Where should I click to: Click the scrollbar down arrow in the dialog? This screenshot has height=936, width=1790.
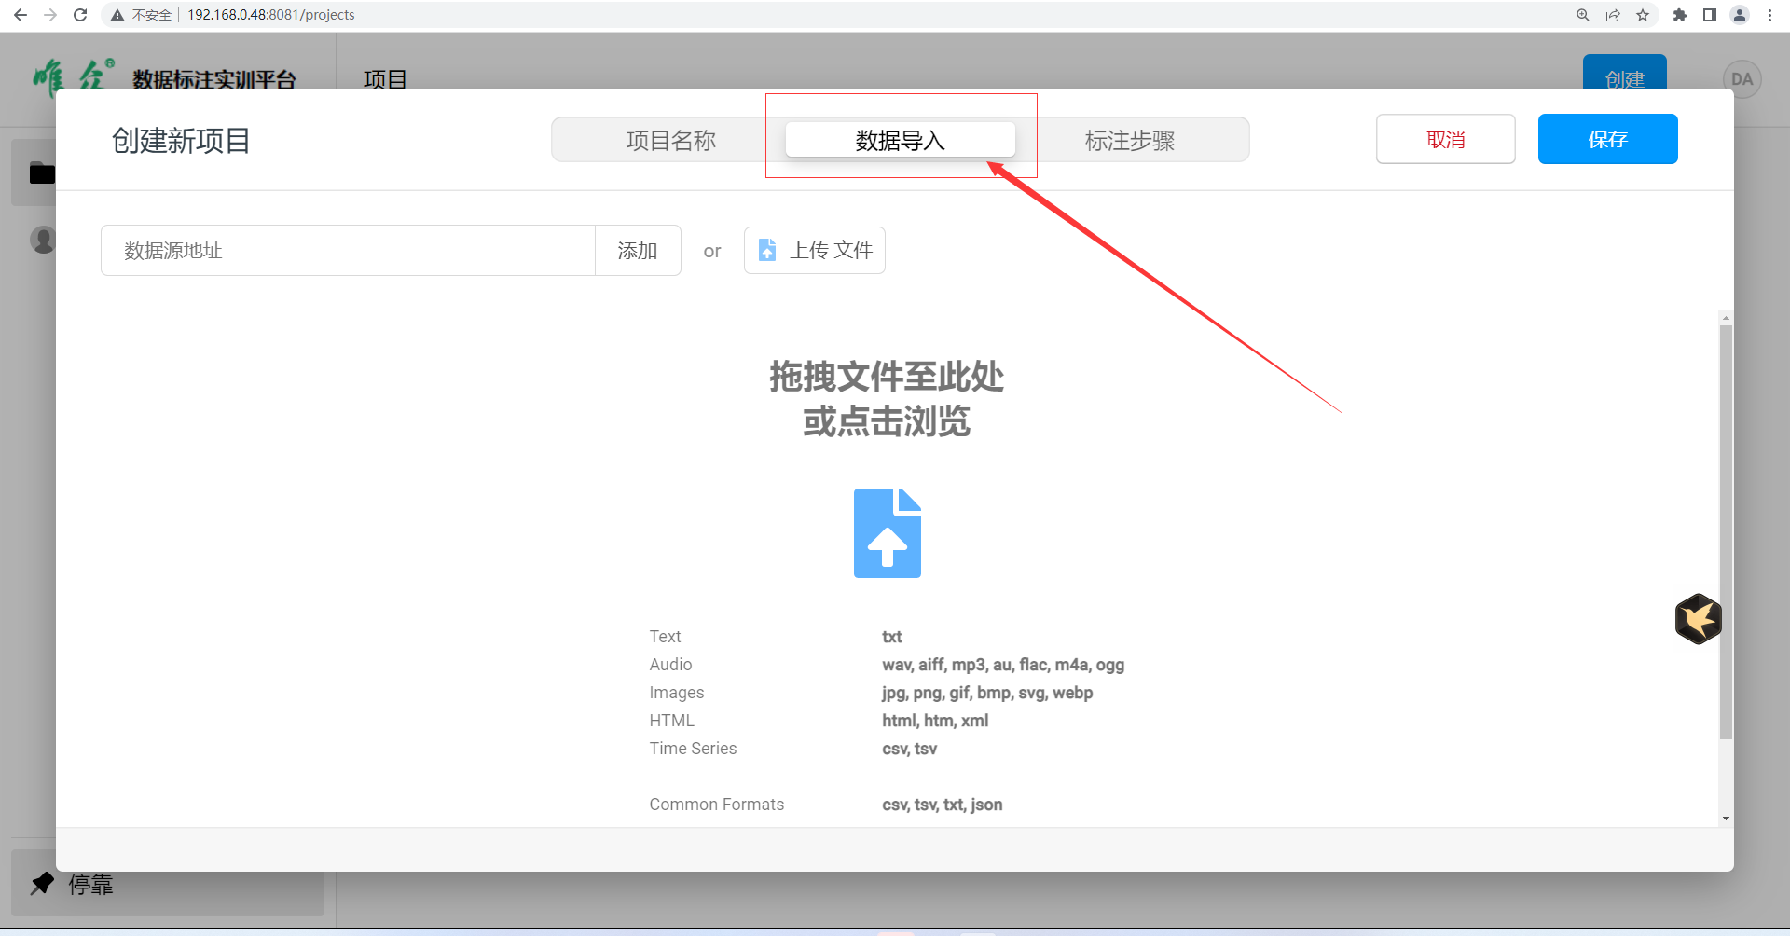pos(1726,819)
